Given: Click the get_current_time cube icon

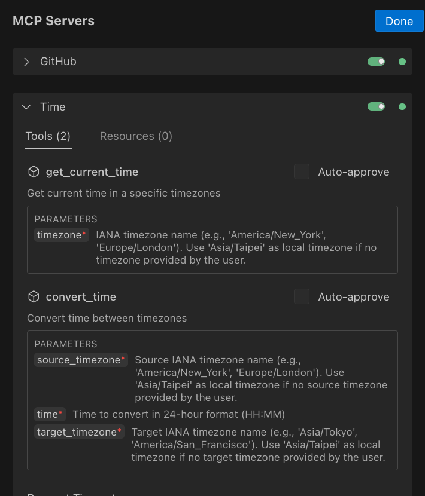Looking at the screenshot, I should tap(34, 172).
